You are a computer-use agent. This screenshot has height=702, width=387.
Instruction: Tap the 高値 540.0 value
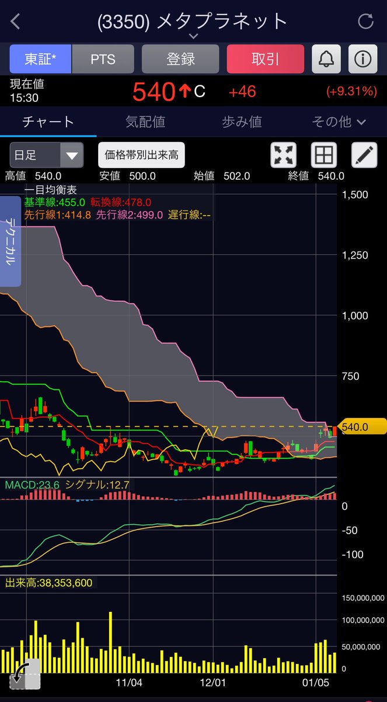click(x=33, y=175)
